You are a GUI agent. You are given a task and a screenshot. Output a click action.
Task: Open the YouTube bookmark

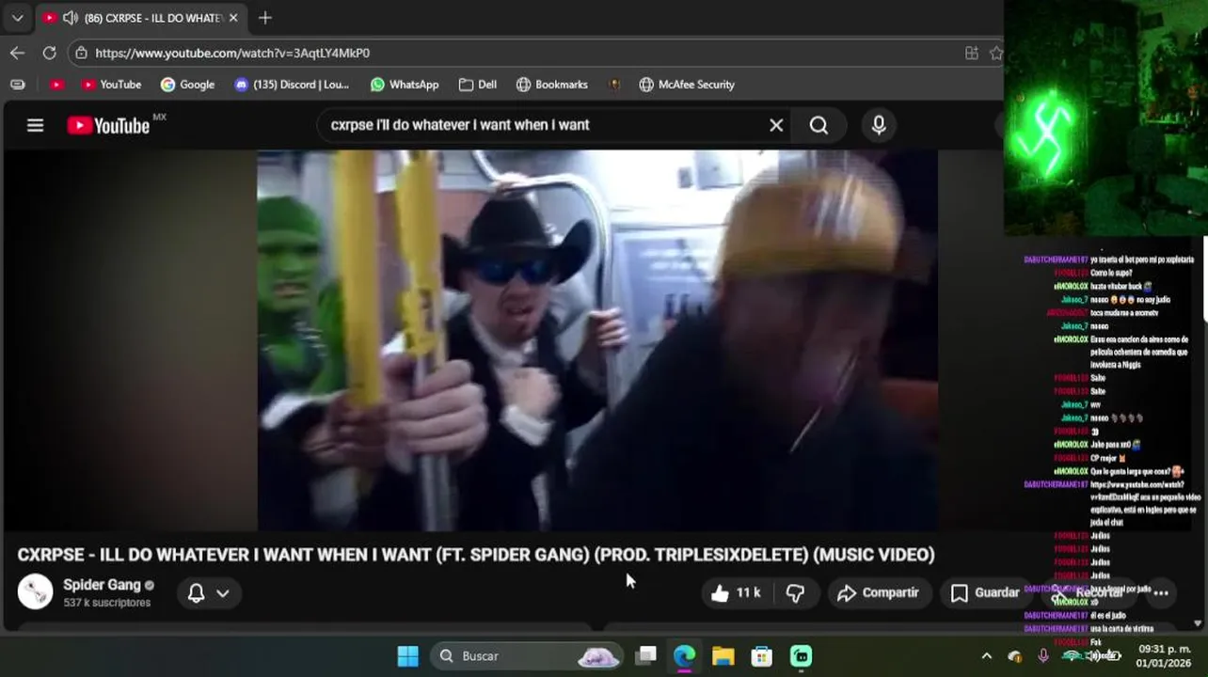(111, 85)
